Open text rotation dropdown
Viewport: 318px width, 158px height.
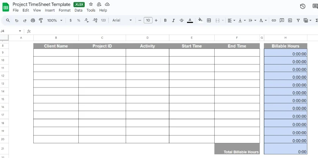coord(263,20)
